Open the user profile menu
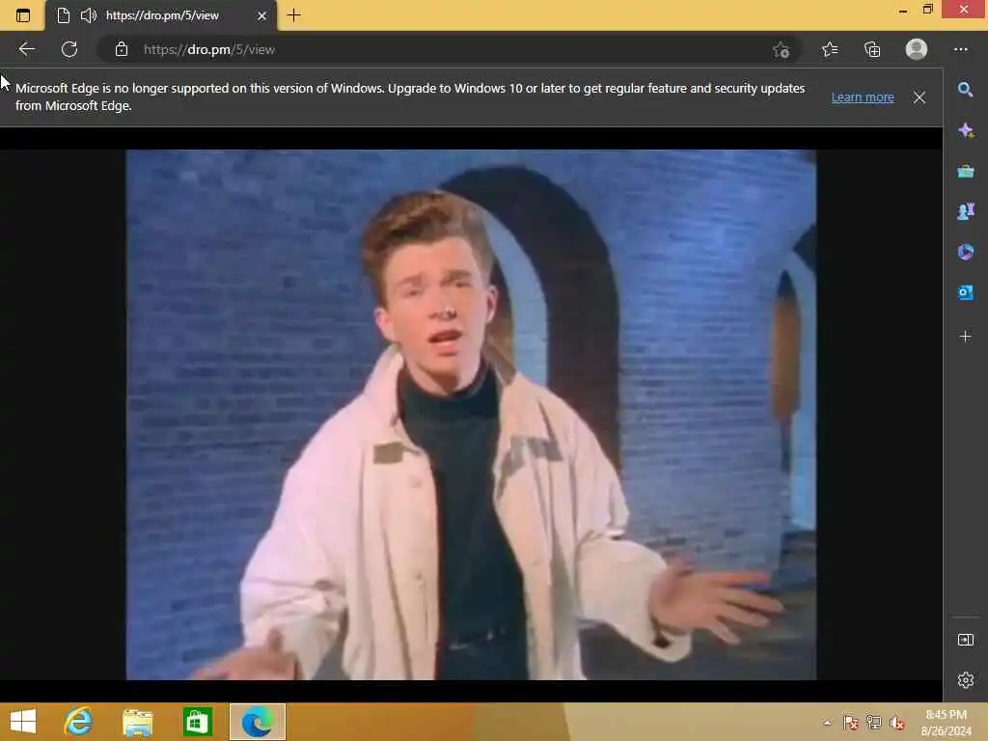 click(917, 49)
